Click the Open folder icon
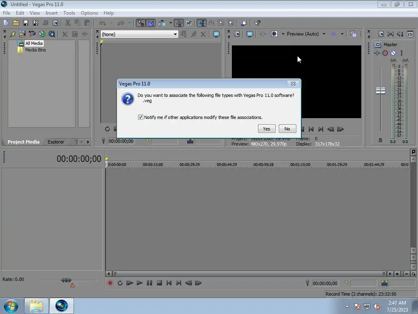The height and width of the screenshot is (314, 418). (x=16, y=23)
